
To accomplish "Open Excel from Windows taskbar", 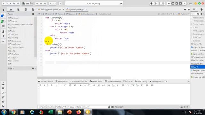I will tap(50, 112).
